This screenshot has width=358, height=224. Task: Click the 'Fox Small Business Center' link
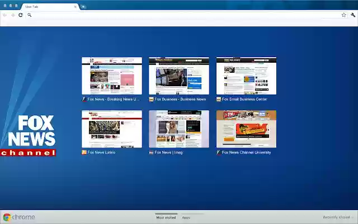[244, 100]
